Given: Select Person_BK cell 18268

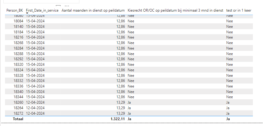Looking at the screenshot, I should pyautogui.click(x=18, y=43).
